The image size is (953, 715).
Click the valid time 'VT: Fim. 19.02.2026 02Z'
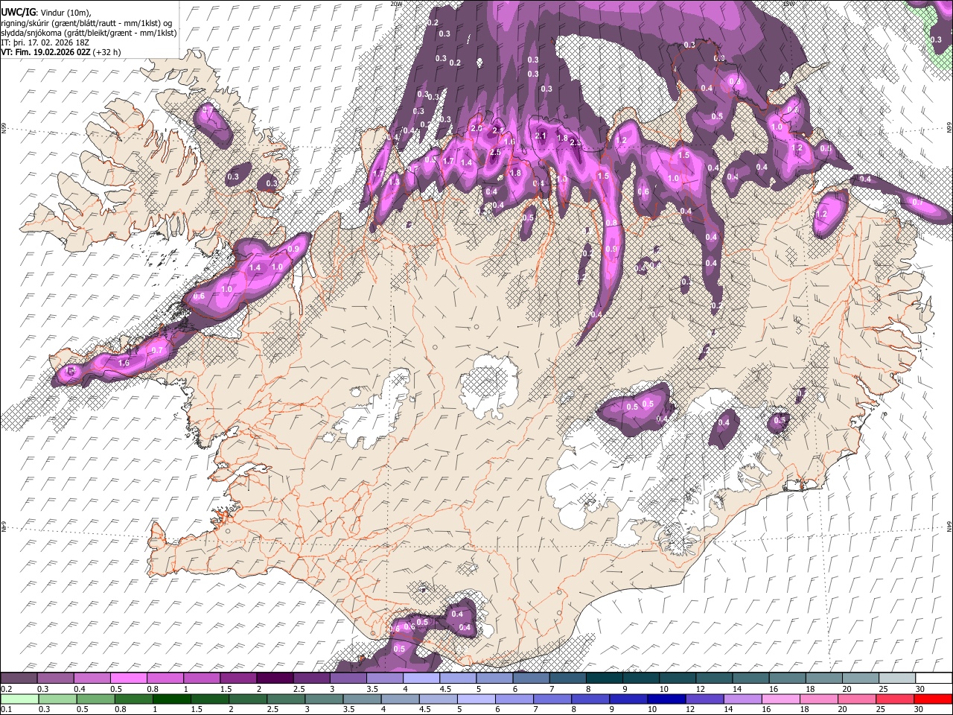tap(46, 52)
